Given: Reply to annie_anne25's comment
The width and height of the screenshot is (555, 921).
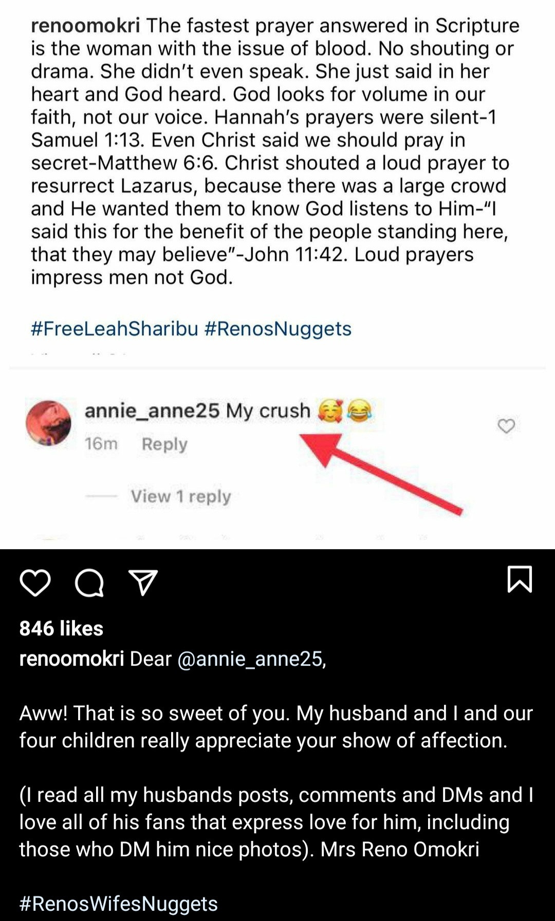Looking at the screenshot, I should (x=164, y=444).
